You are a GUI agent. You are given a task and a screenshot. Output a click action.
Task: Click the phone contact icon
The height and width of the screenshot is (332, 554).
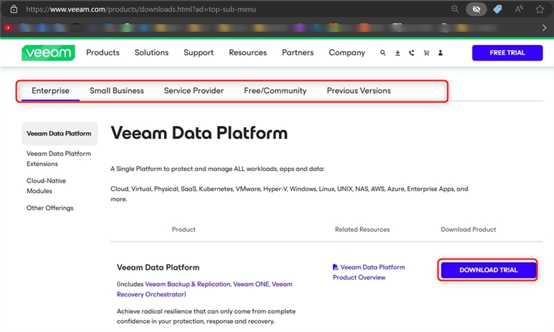(x=411, y=53)
